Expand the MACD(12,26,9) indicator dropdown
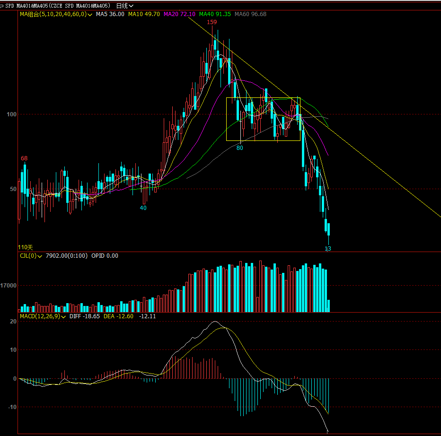 click(x=63, y=316)
